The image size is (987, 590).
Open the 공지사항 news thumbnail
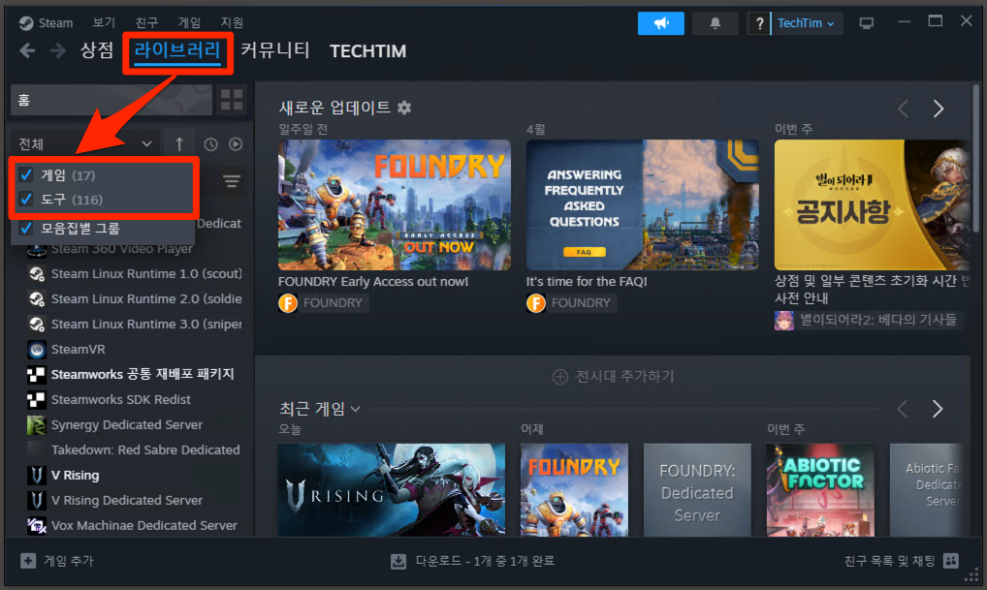click(872, 205)
